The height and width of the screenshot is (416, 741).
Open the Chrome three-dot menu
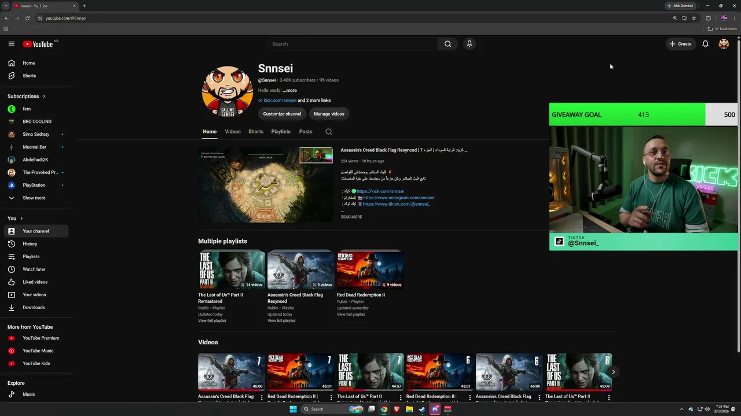tap(734, 18)
